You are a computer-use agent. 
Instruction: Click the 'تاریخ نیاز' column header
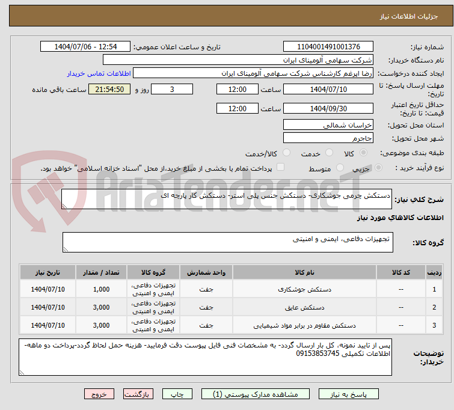pyautogui.click(x=48, y=272)
